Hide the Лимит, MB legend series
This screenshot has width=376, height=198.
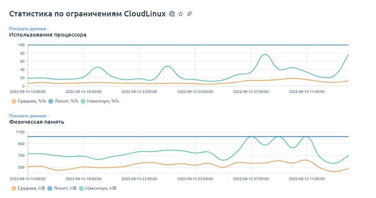[62, 188]
